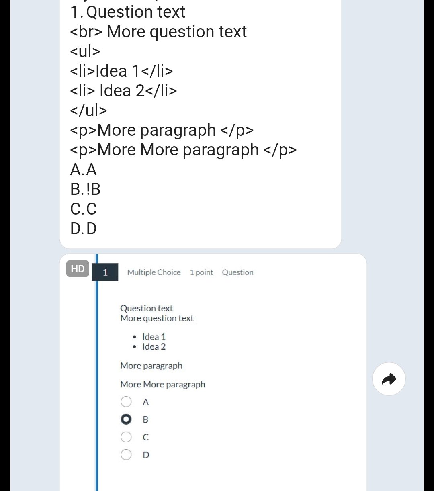Click the blue vertical accent bar
This screenshot has width=434, height=491.
[x=97, y=362]
